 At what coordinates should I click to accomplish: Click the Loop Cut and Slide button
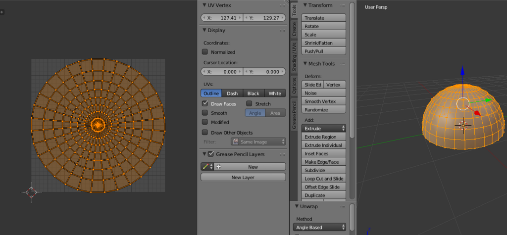[x=324, y=179]
